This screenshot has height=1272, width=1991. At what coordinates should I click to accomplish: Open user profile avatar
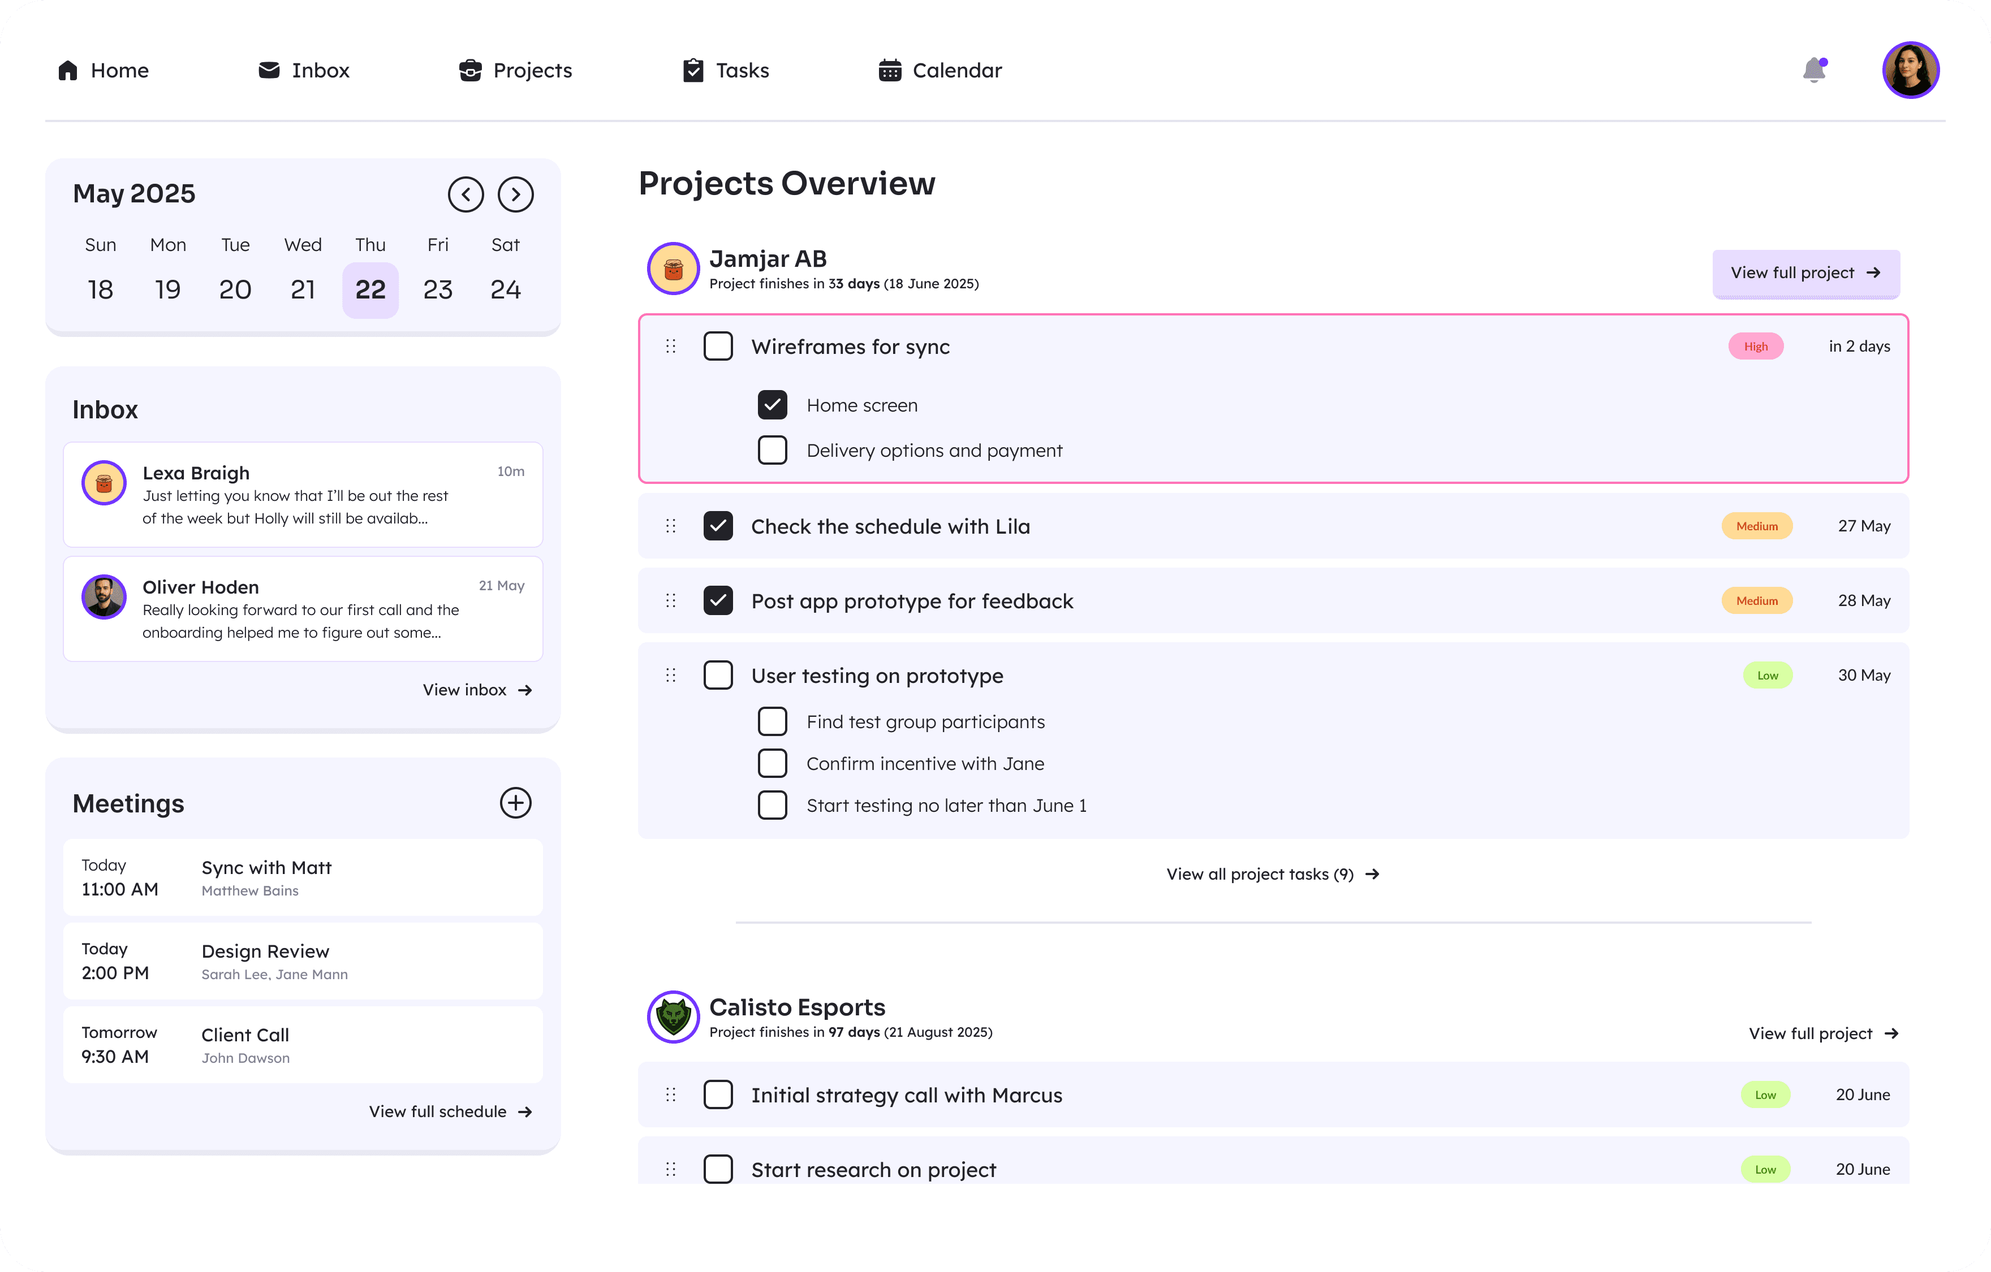click(1910, 70)
